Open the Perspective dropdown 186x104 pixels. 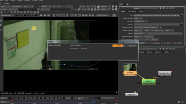coord(7,15)
